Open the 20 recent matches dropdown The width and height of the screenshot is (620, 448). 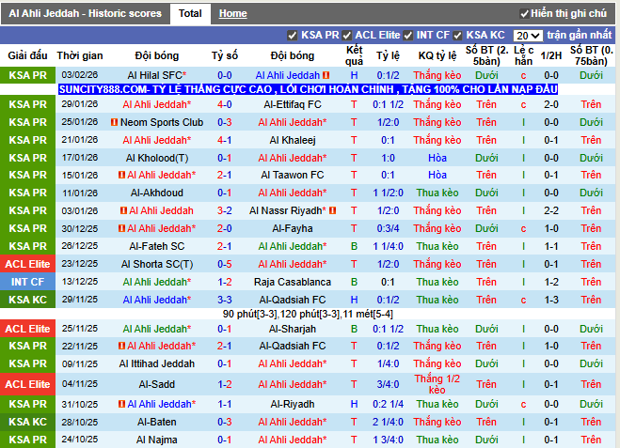click(528, 36)
